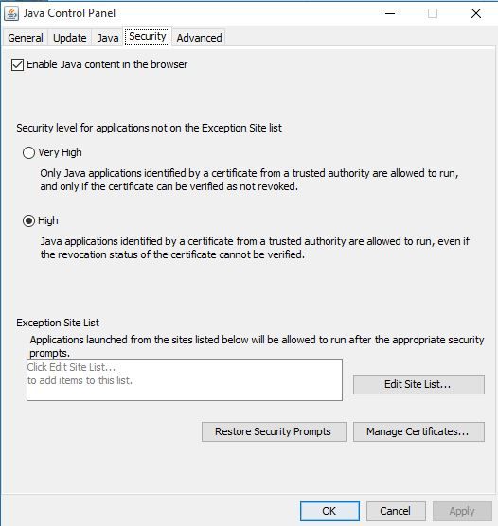Uncheck Enable Java content in the browser
Screen dimensions: 498x526
pos(17,64)
